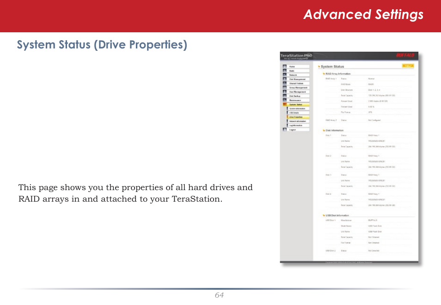The width and height of the screenshot is (441, 305).
Task: Open the Disk Management menu item
Action: click(298, 79)
